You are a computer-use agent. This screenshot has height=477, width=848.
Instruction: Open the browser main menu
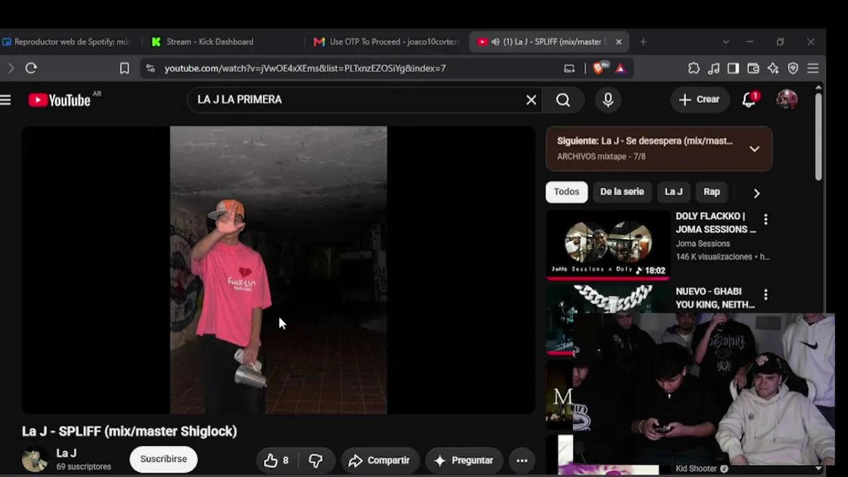point(813,68)
